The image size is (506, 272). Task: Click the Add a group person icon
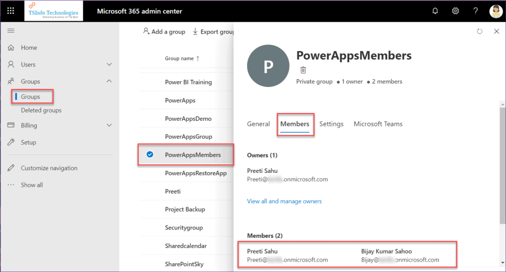click(x=146, y=31)
